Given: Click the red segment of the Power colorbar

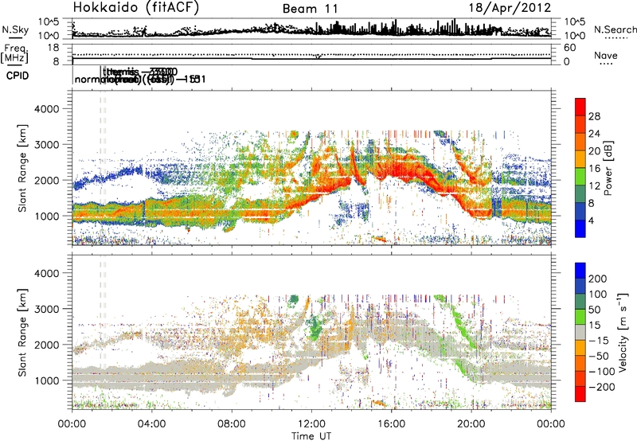Looking at the screenshot, I should point(580,107).
